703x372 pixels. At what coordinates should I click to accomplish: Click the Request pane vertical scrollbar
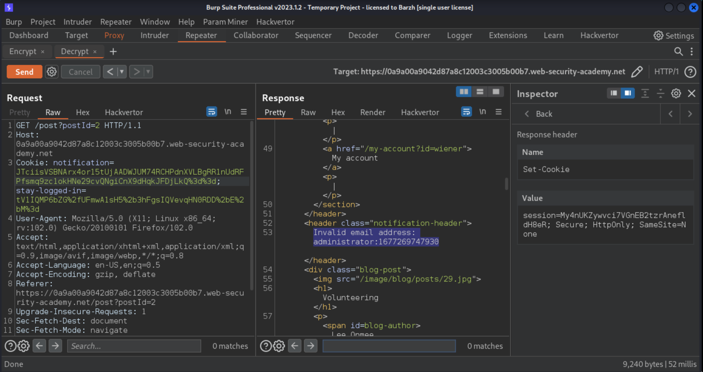pos(252,206)
